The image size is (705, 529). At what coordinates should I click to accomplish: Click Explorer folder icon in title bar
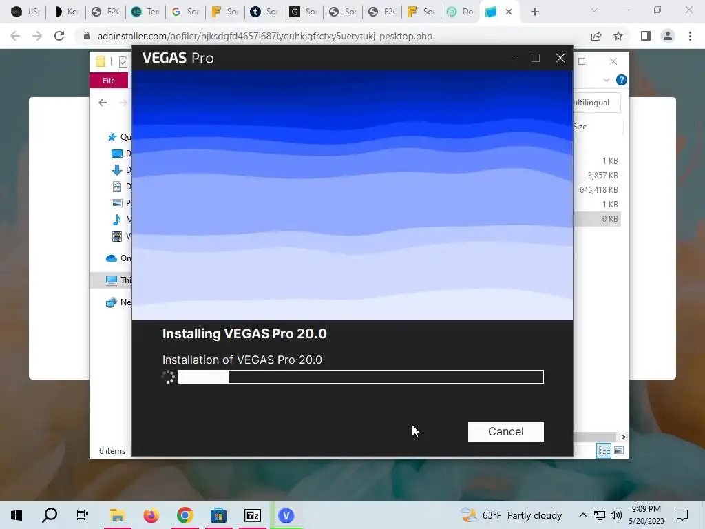coord(101,61)
